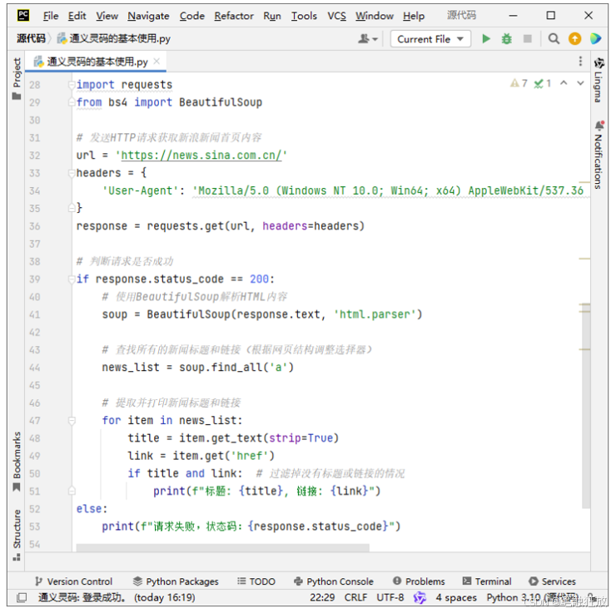Click the Python 3.10 interpreter selector

pos(532,597)
